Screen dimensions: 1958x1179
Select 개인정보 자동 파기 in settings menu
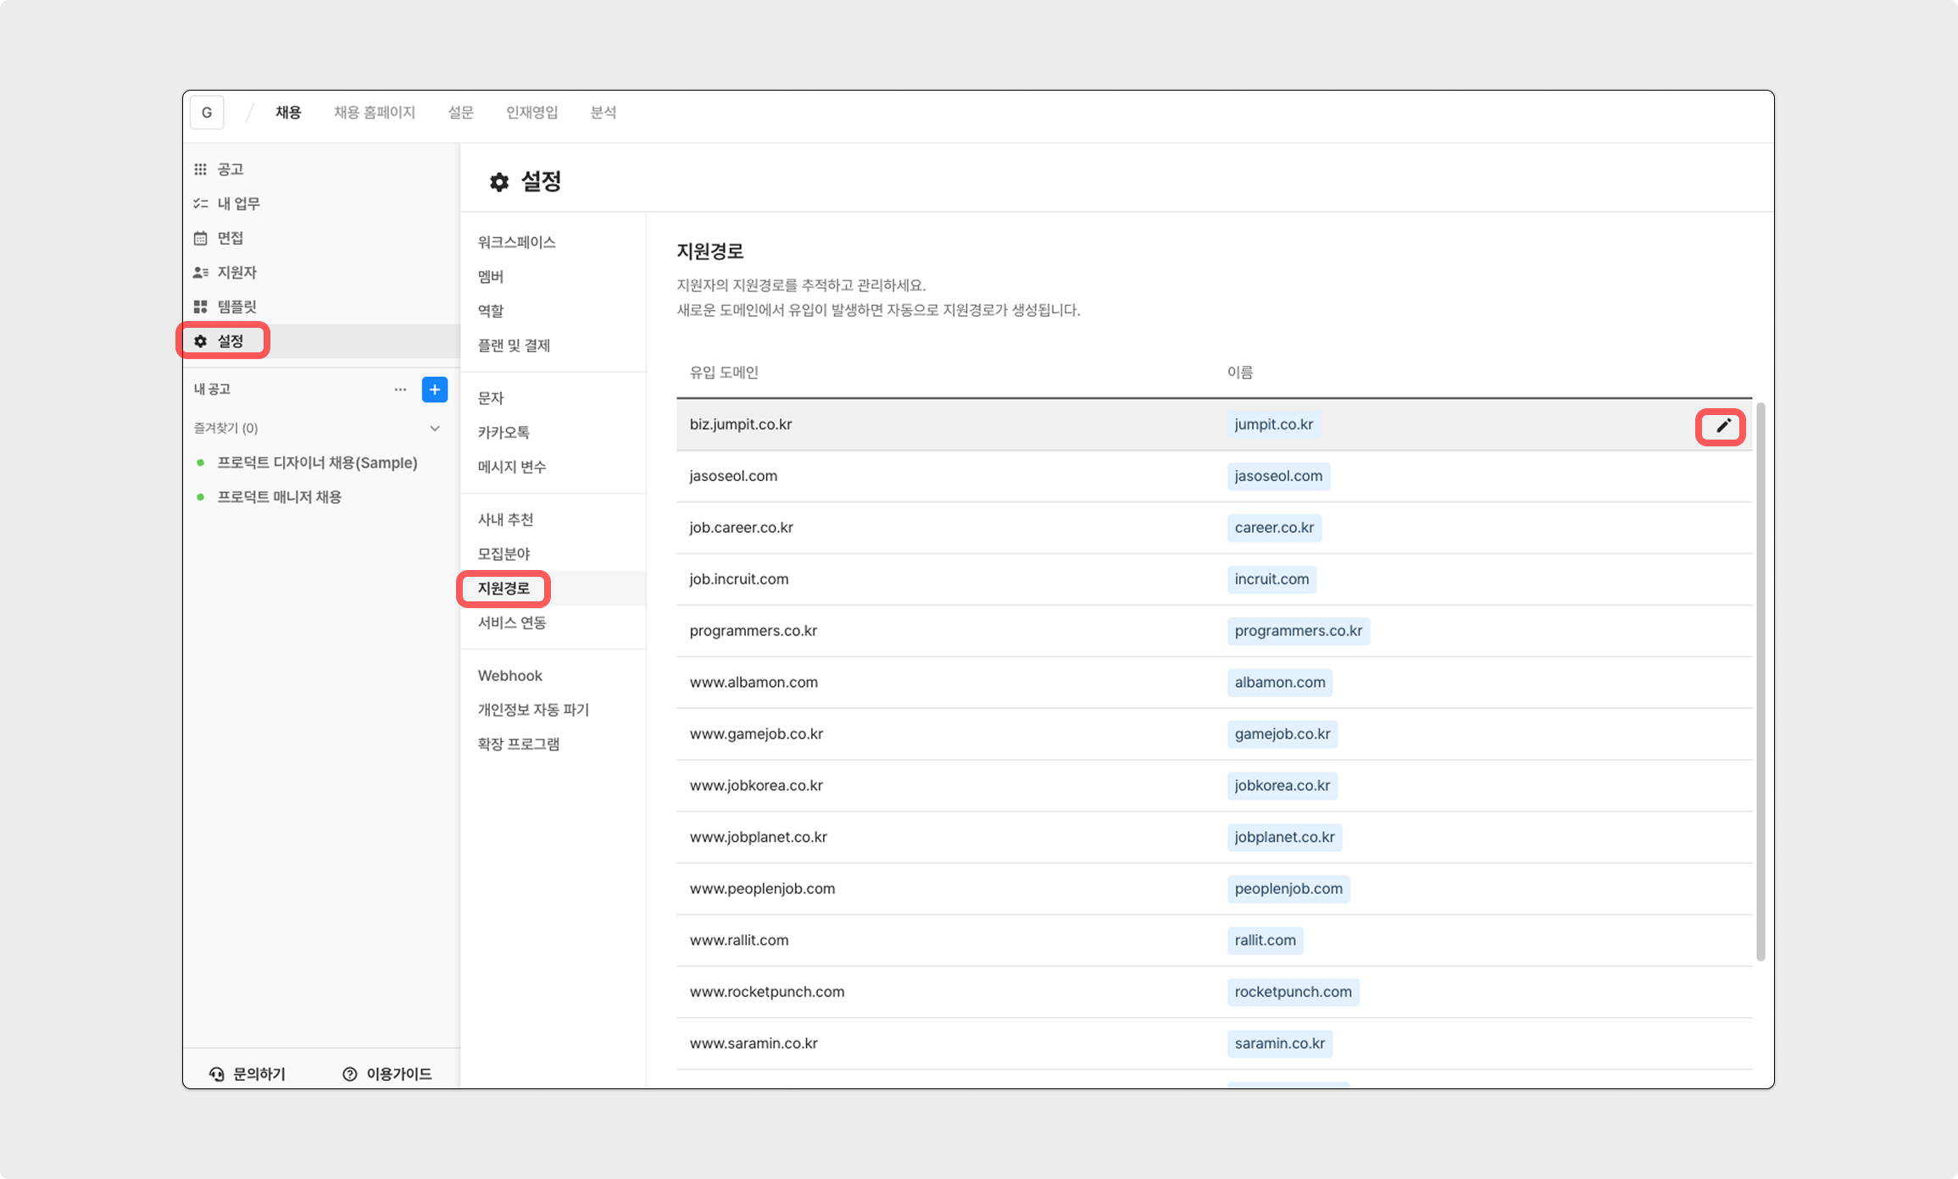[533, 710]
